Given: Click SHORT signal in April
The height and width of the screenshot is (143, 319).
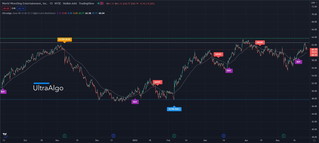Looking at the screenshot, I should pyautogui.click(x=260, y=42).
